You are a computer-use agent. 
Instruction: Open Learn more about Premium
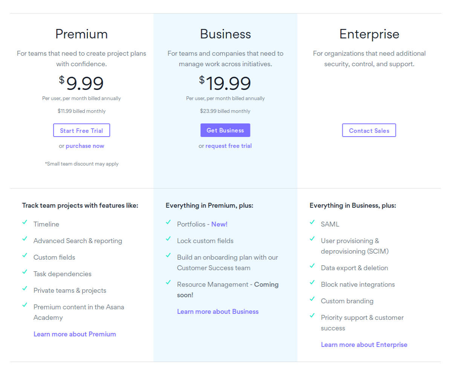(x=75, y=334)
